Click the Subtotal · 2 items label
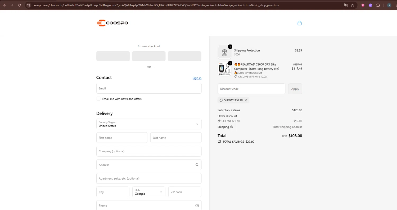397x210 pixels. tap(229, 110)
